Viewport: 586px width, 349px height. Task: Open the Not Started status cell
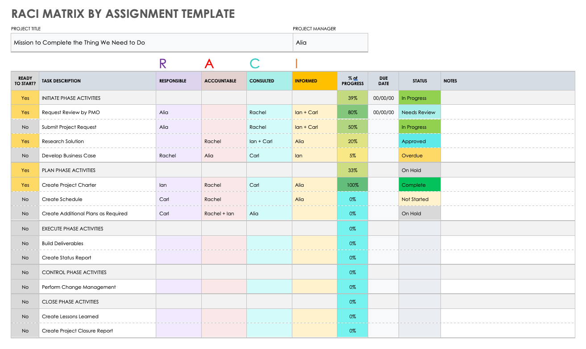419,199
